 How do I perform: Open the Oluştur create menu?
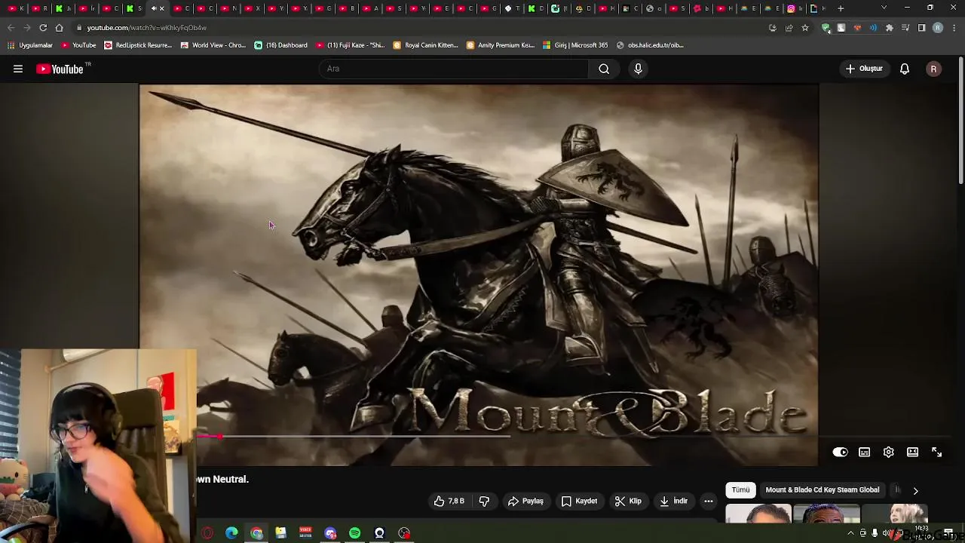coord(864,69)
